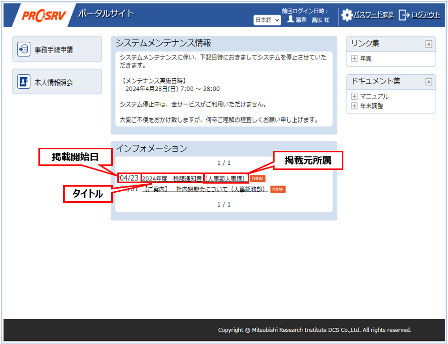448x344 pixels.
Task: Click the new badge on 社内懇親会 row
Action: 278,189
